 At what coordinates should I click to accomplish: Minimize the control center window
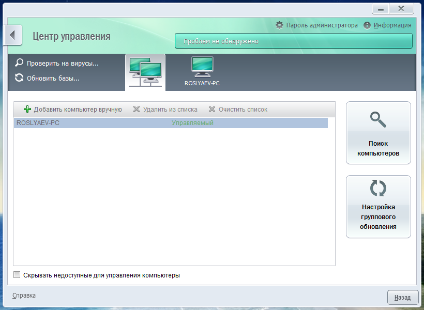(x=381, y=9)
